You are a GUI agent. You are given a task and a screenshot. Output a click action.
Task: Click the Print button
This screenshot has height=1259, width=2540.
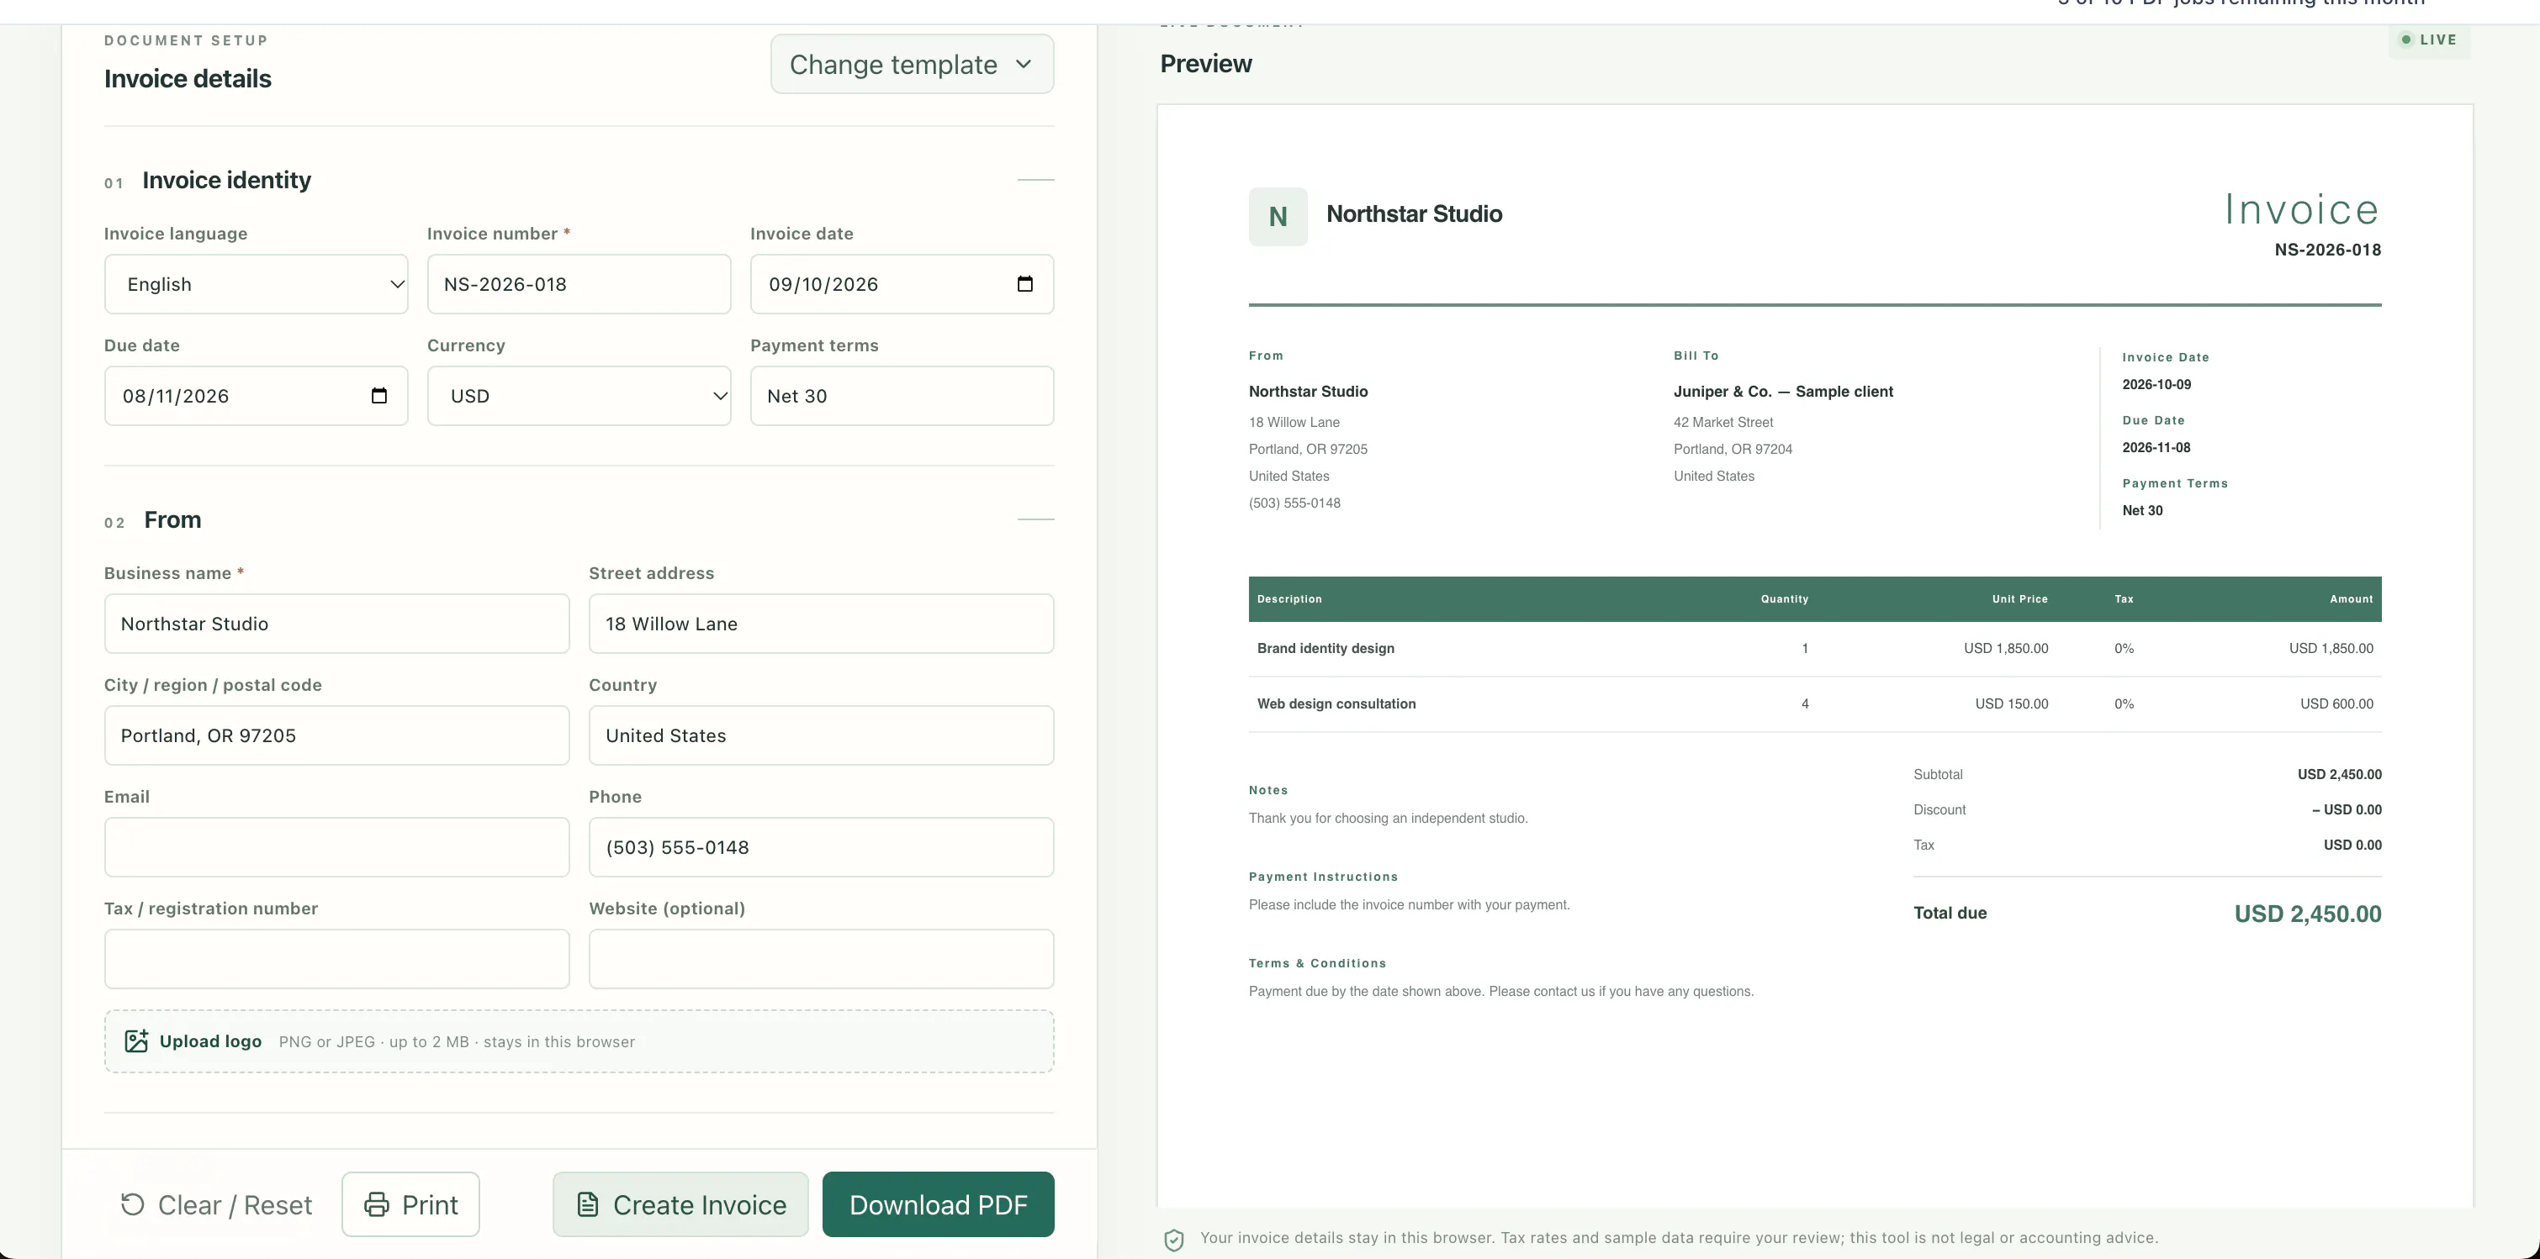410,1205
